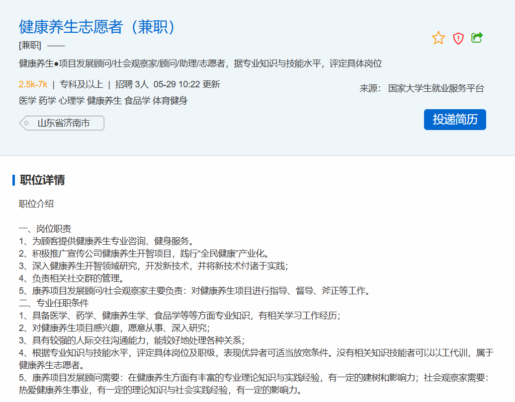Select the 心理学 major tag
This screenshot has width=515, height=402.
[x=70, y=101]
